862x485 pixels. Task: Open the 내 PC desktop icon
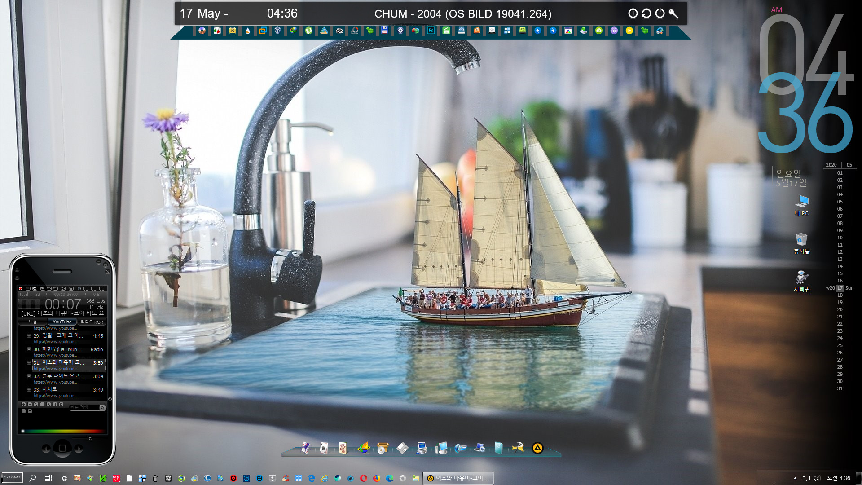[x=801, y=206]
